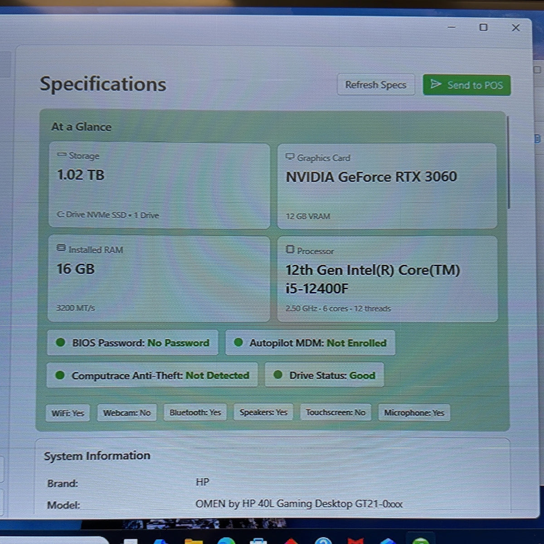The width and height of the screenshot is (544, 544).
Task: Click the 2.50 GHz 6 cores 12 threads line
Action: tap(338, 308)
